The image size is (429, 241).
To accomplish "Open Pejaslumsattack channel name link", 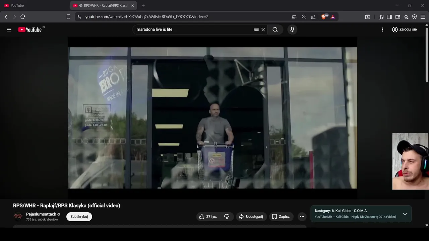I will tap(41, 214).
